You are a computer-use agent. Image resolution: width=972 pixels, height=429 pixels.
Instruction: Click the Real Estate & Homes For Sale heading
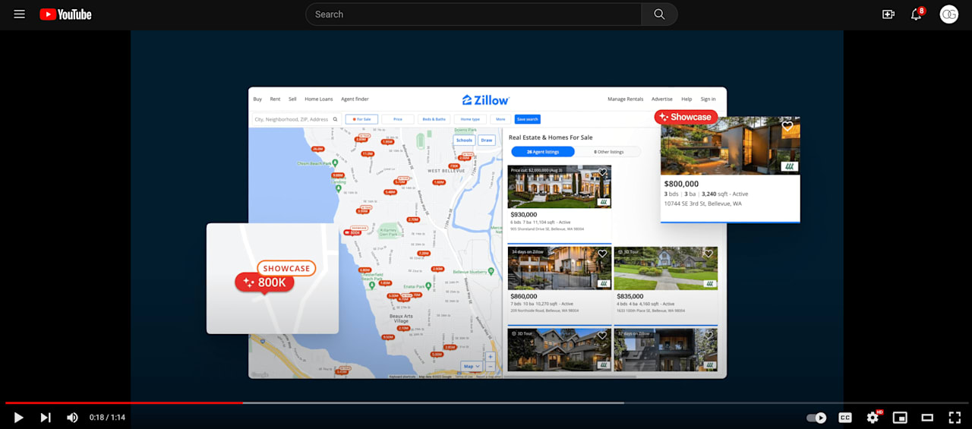click(551, 137)
